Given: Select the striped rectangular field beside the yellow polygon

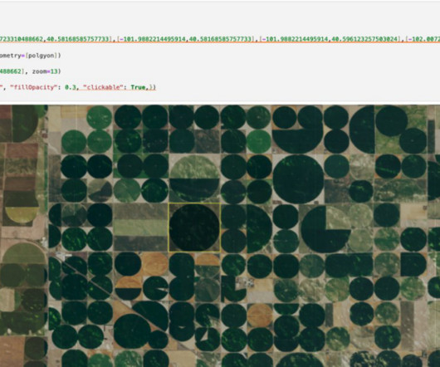Looking at the screenshot, I should pyautogui.click(x=140, y=228).
